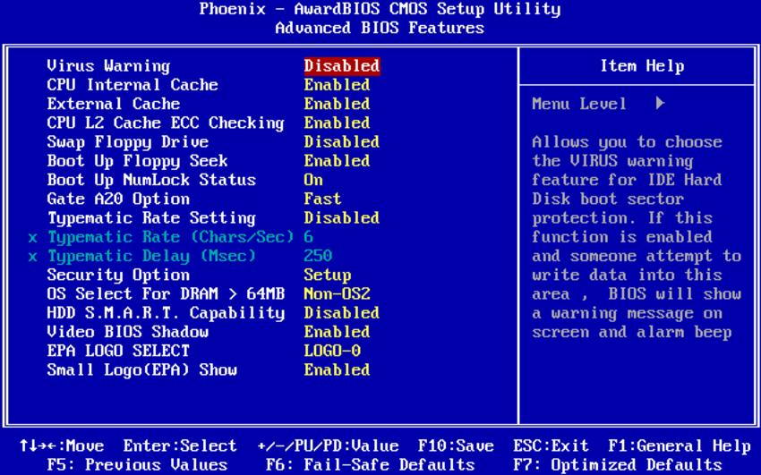Open the Non-OS2 value
This screenshot has height=475, width=761.
click(x=337, y=293)
